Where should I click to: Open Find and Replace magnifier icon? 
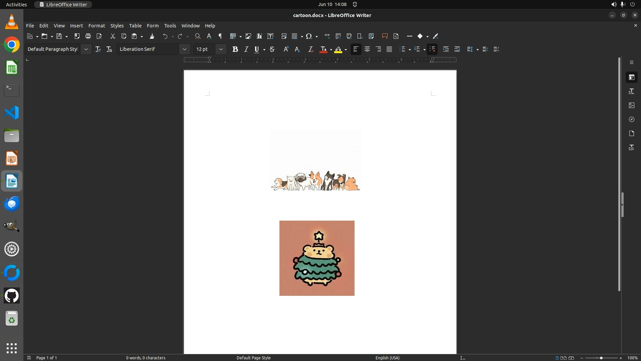pyautogui.click(x=198, y=36)
